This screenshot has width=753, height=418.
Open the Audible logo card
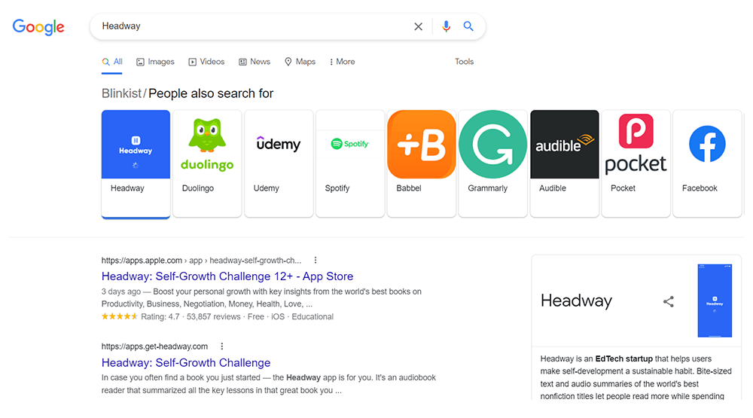564,163
